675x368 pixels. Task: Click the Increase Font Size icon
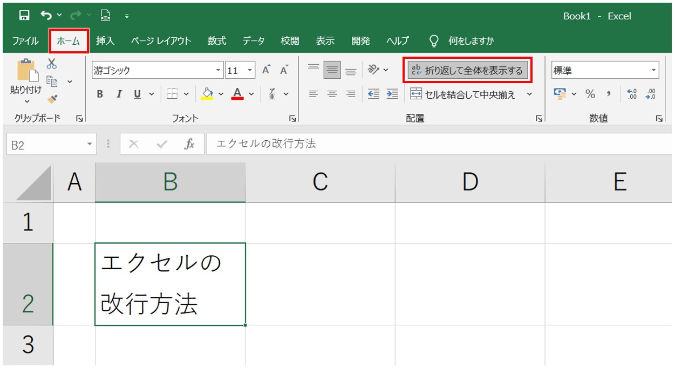(266, 70)
